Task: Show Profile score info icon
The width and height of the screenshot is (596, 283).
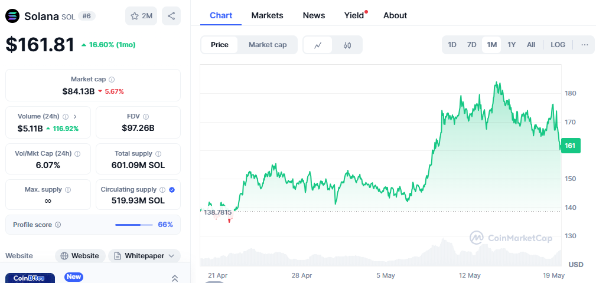Action: 58,225
